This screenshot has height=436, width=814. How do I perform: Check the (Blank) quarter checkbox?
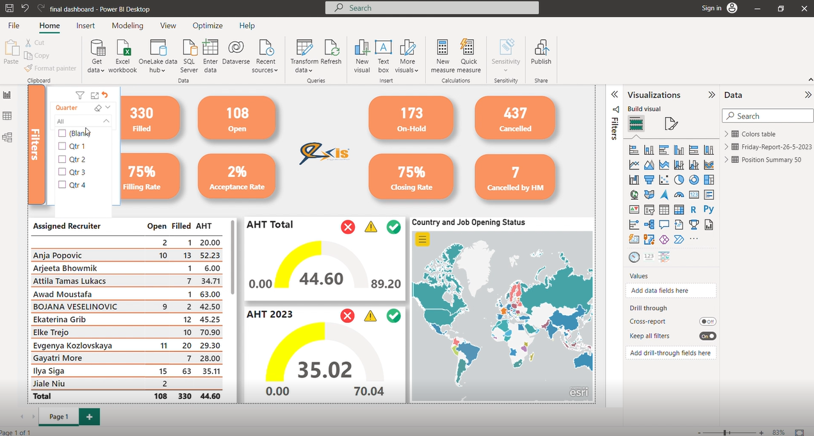point(62,133)
